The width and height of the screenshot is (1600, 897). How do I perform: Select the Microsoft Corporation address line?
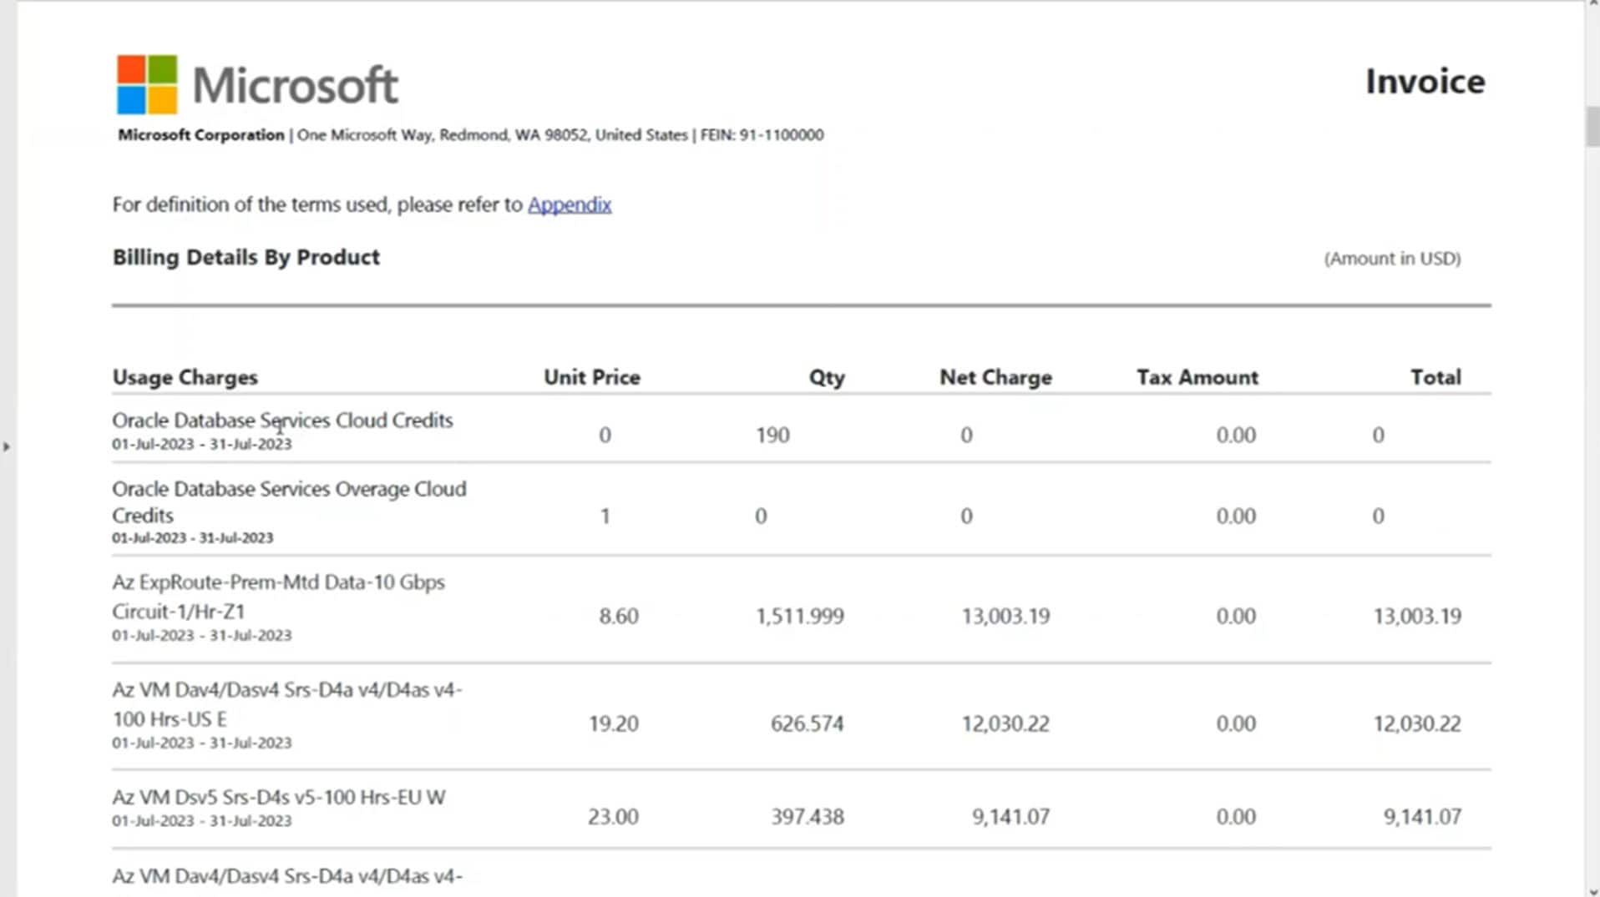(x=468, y=134)
